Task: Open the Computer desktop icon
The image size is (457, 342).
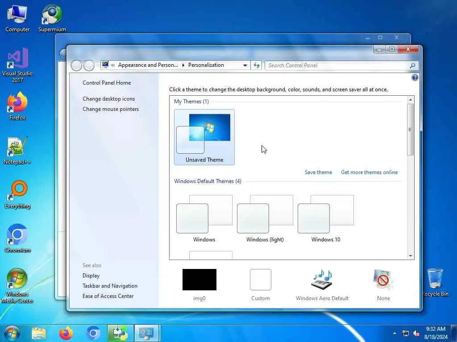Action: point(17,18)
